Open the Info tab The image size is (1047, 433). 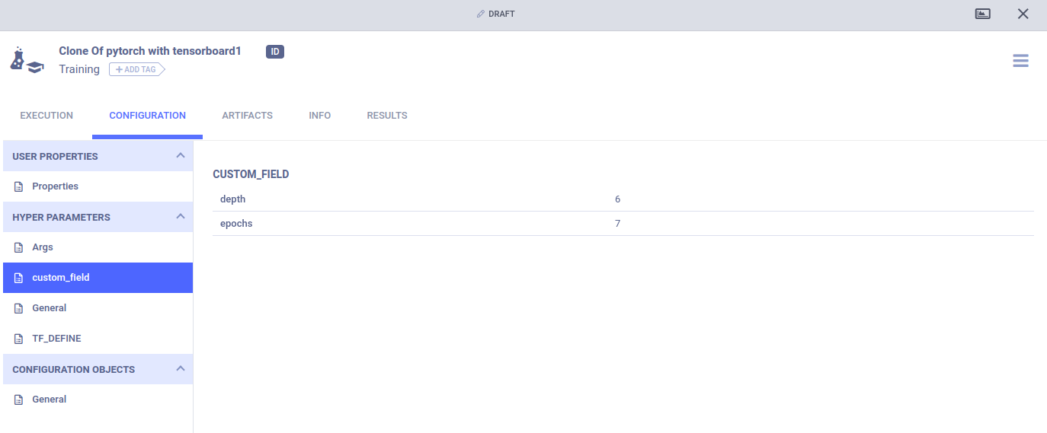(x=319, y=116)
